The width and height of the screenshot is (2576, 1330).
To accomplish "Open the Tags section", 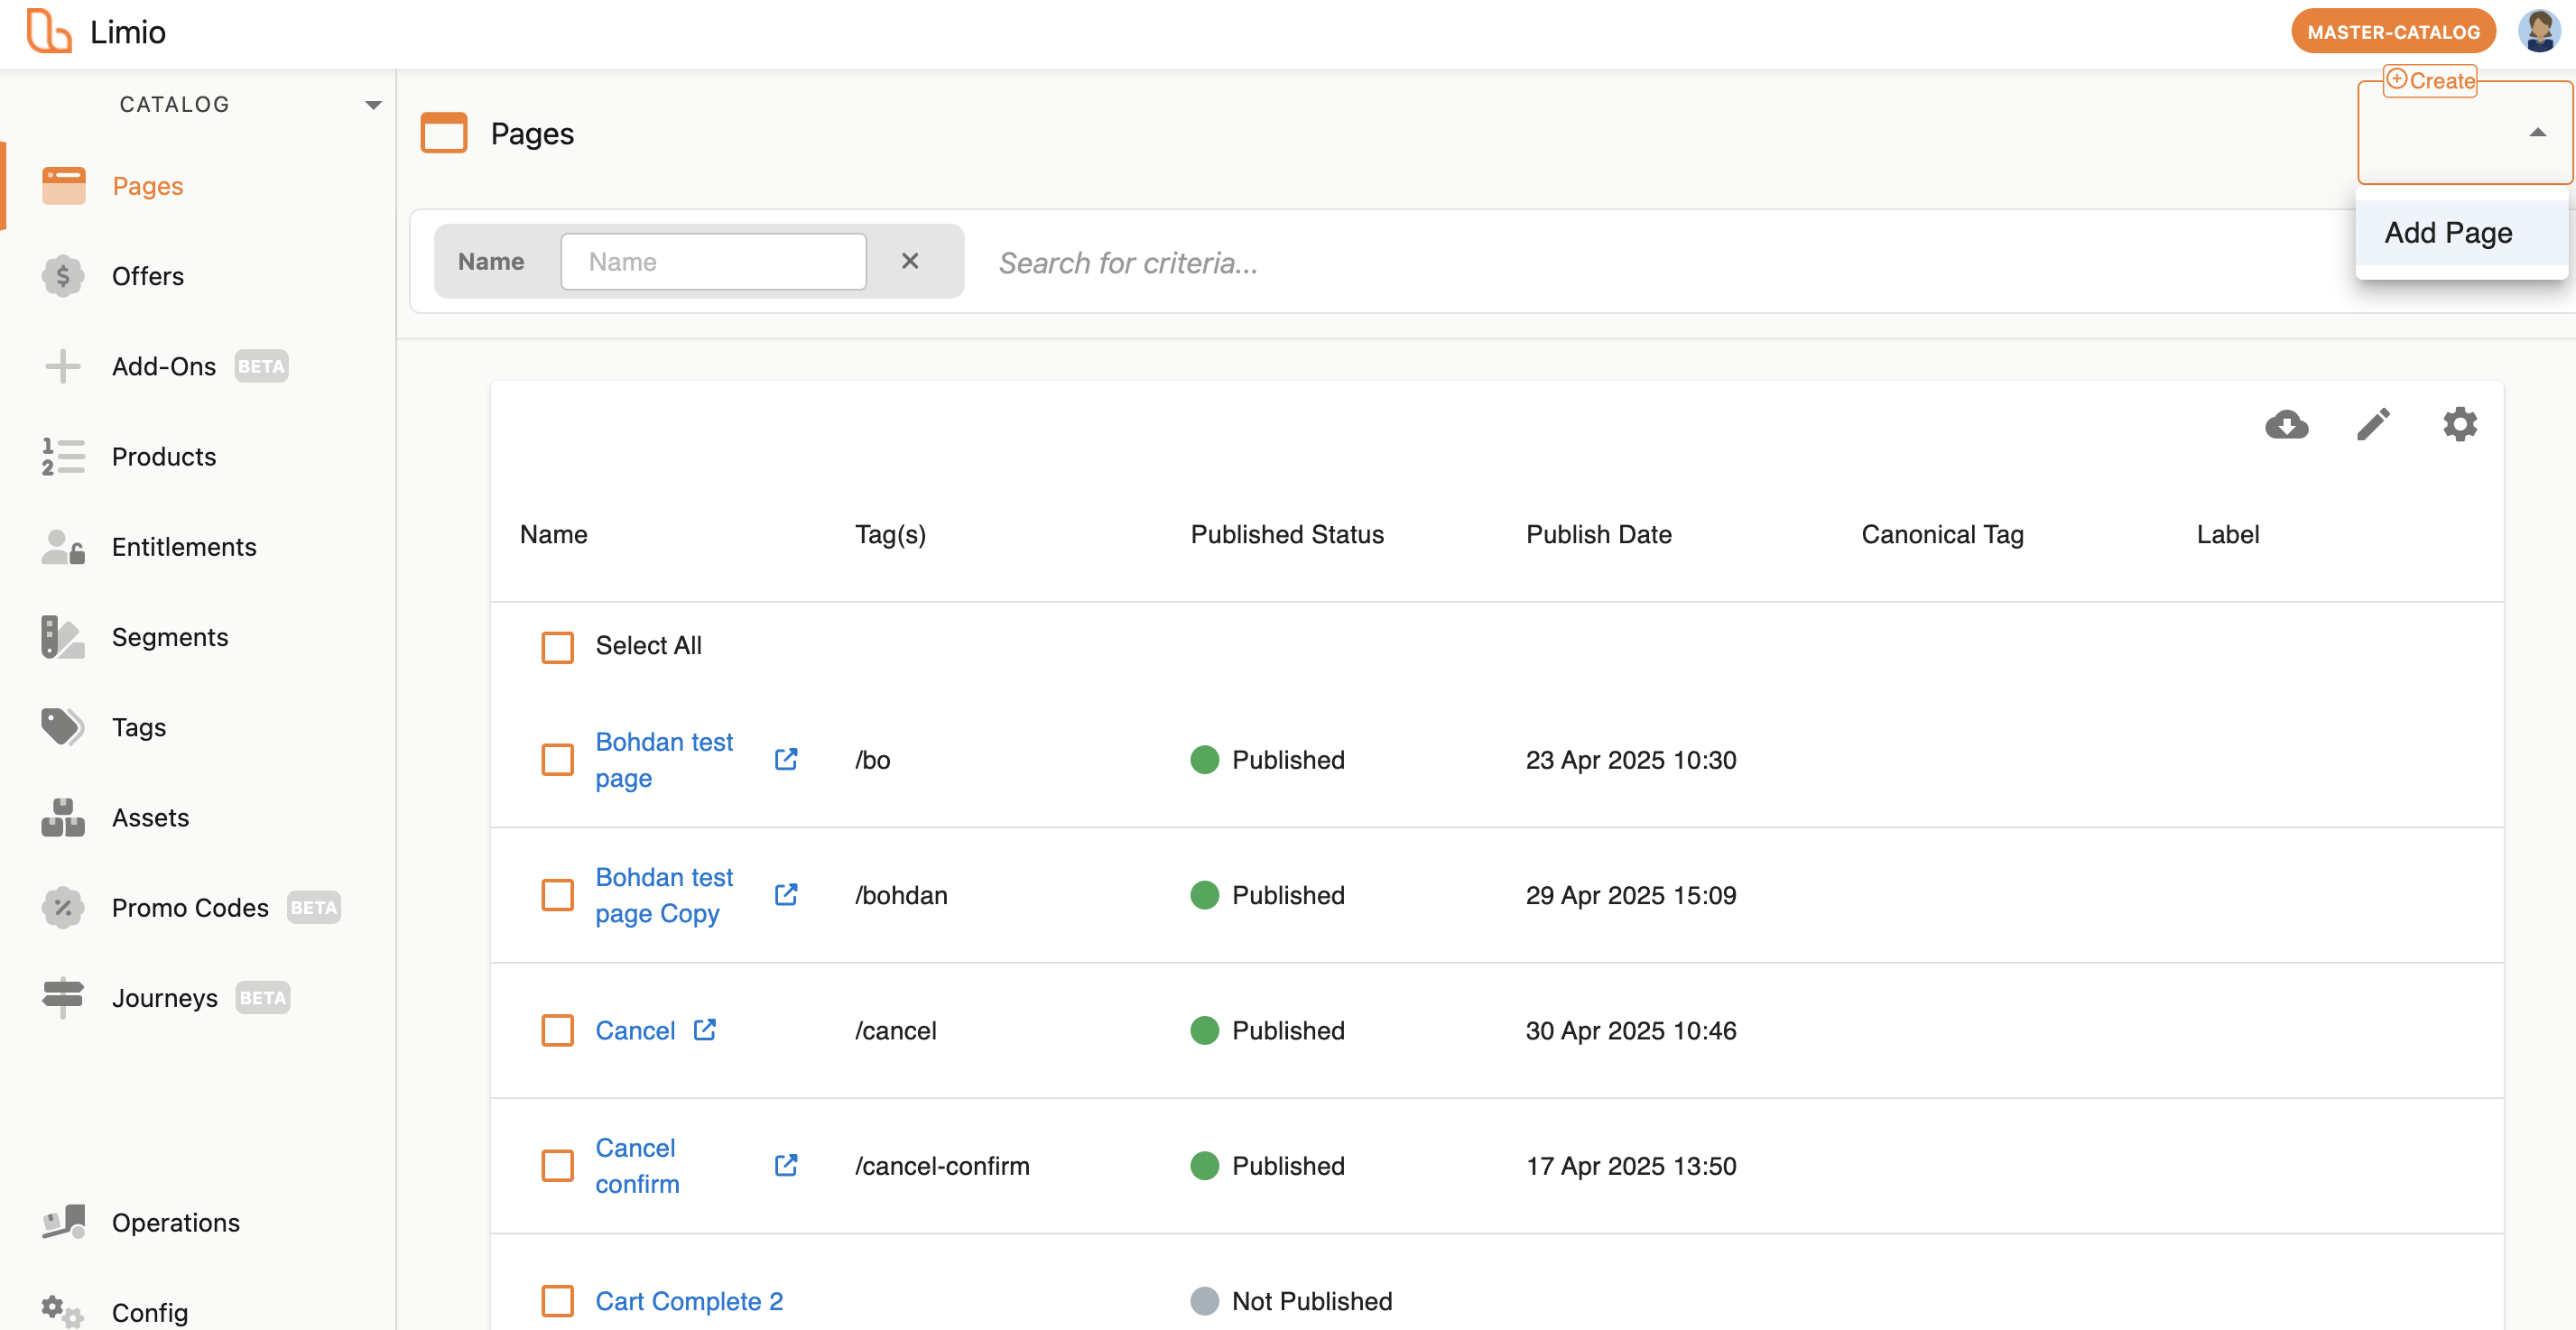I will click(139, 727).
